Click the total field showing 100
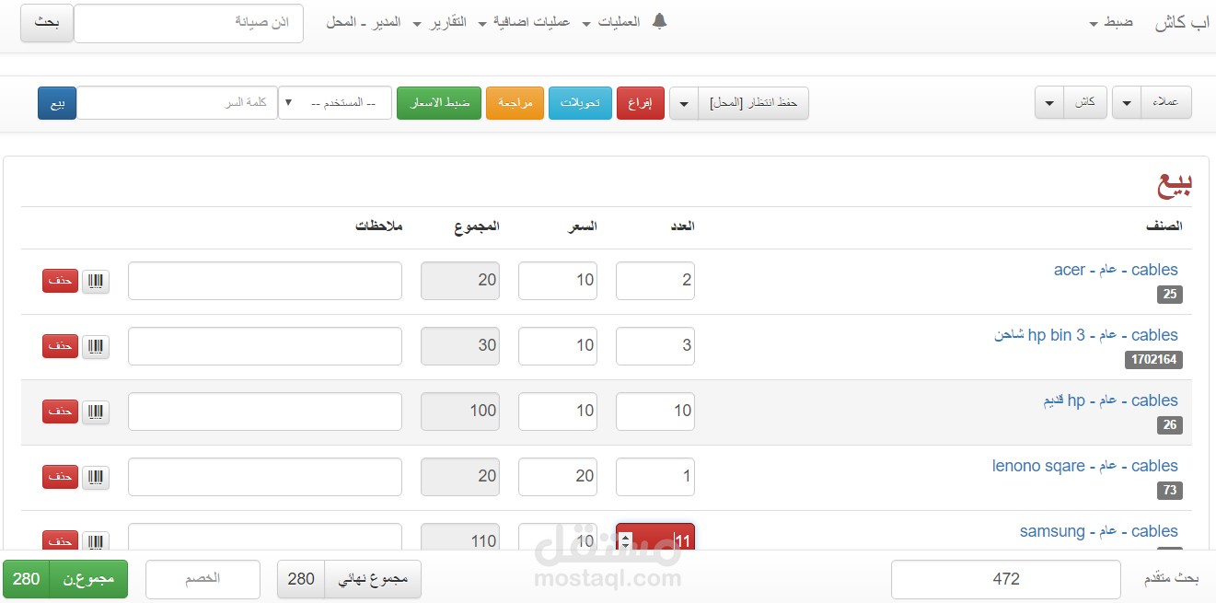The height and width of the screenshot is (603, 1216). (460, 412)
